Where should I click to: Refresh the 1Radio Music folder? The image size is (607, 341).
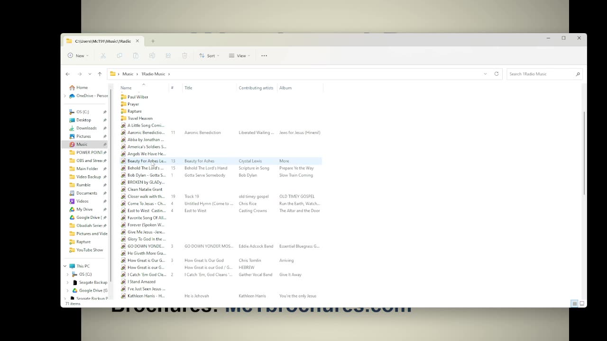pyautogui.click(x=497, y=74)
